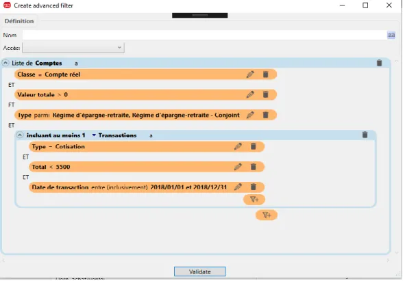Delete the Liste de Comptes group
This screenshot has width=403, height=281.
click(379, 63)
